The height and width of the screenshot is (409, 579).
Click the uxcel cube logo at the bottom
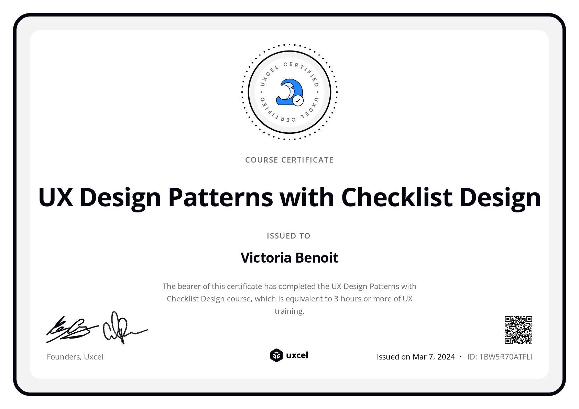pos(276,356)
